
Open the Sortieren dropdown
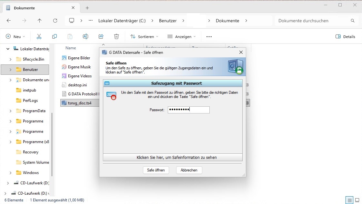pyautogui.click(x=144, y=36)
